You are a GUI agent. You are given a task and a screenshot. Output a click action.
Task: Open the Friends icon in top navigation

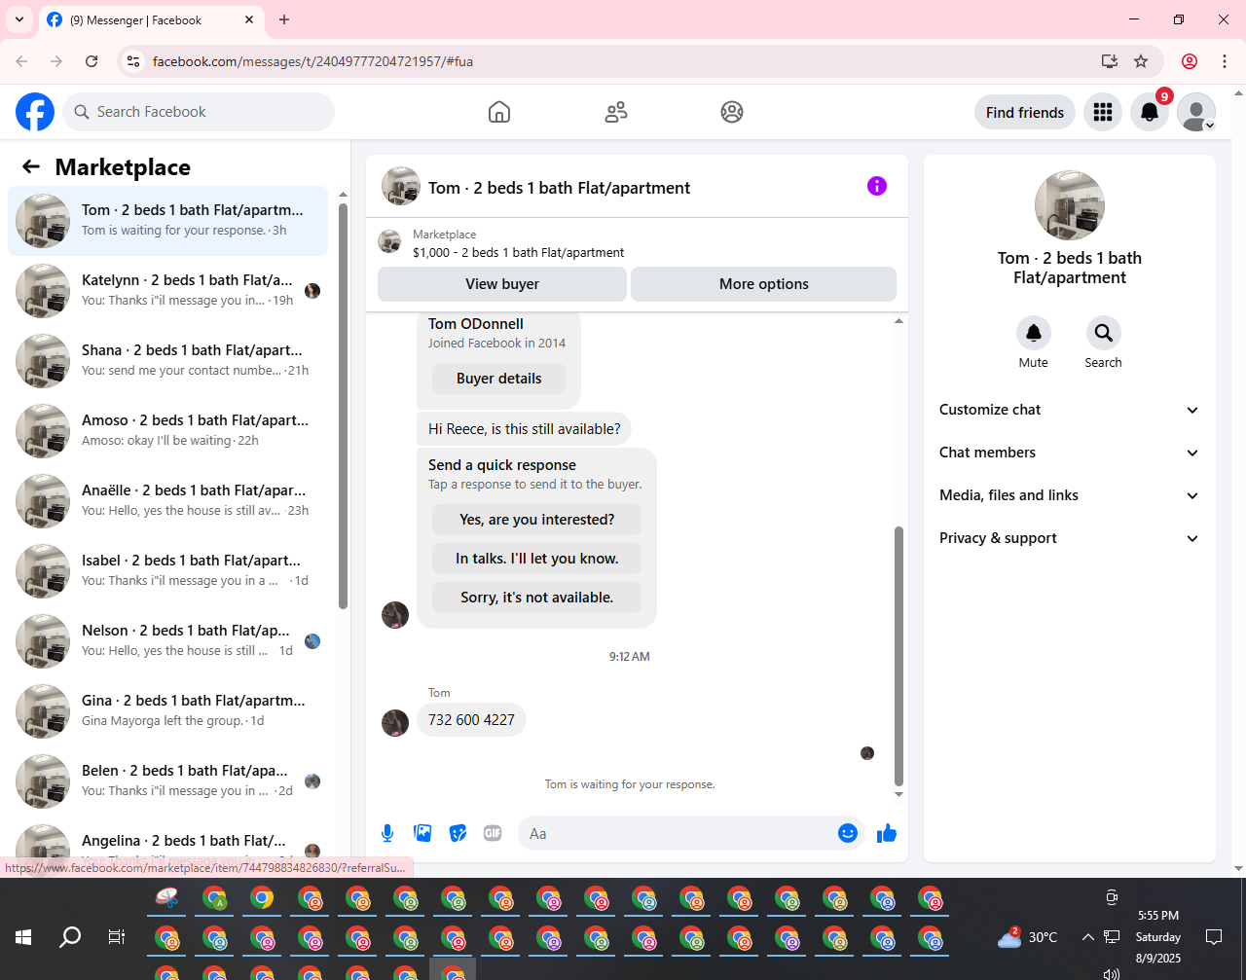coord(616,112)
